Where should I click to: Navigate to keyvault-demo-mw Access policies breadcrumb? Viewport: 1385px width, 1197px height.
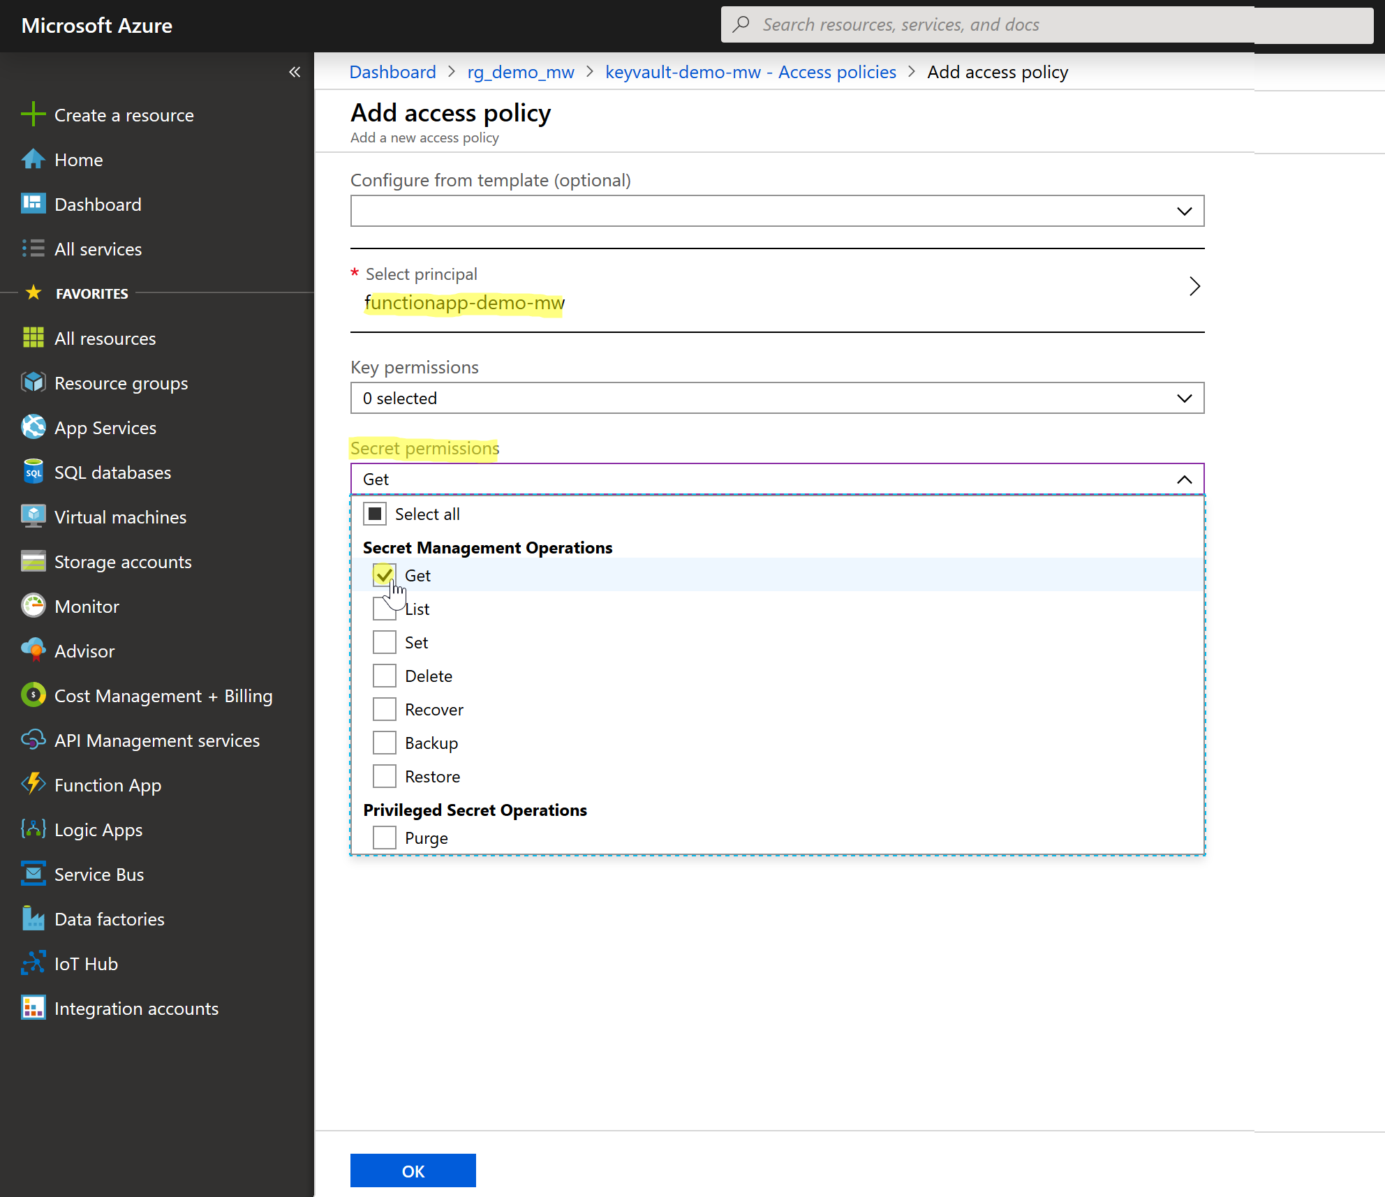(x=750, y=71)
